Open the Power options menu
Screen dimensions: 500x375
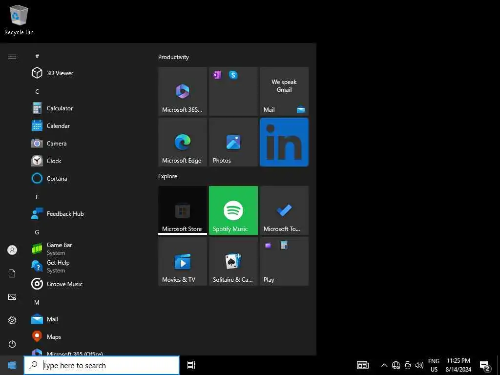pyautogui.click(x=12, y=344)
